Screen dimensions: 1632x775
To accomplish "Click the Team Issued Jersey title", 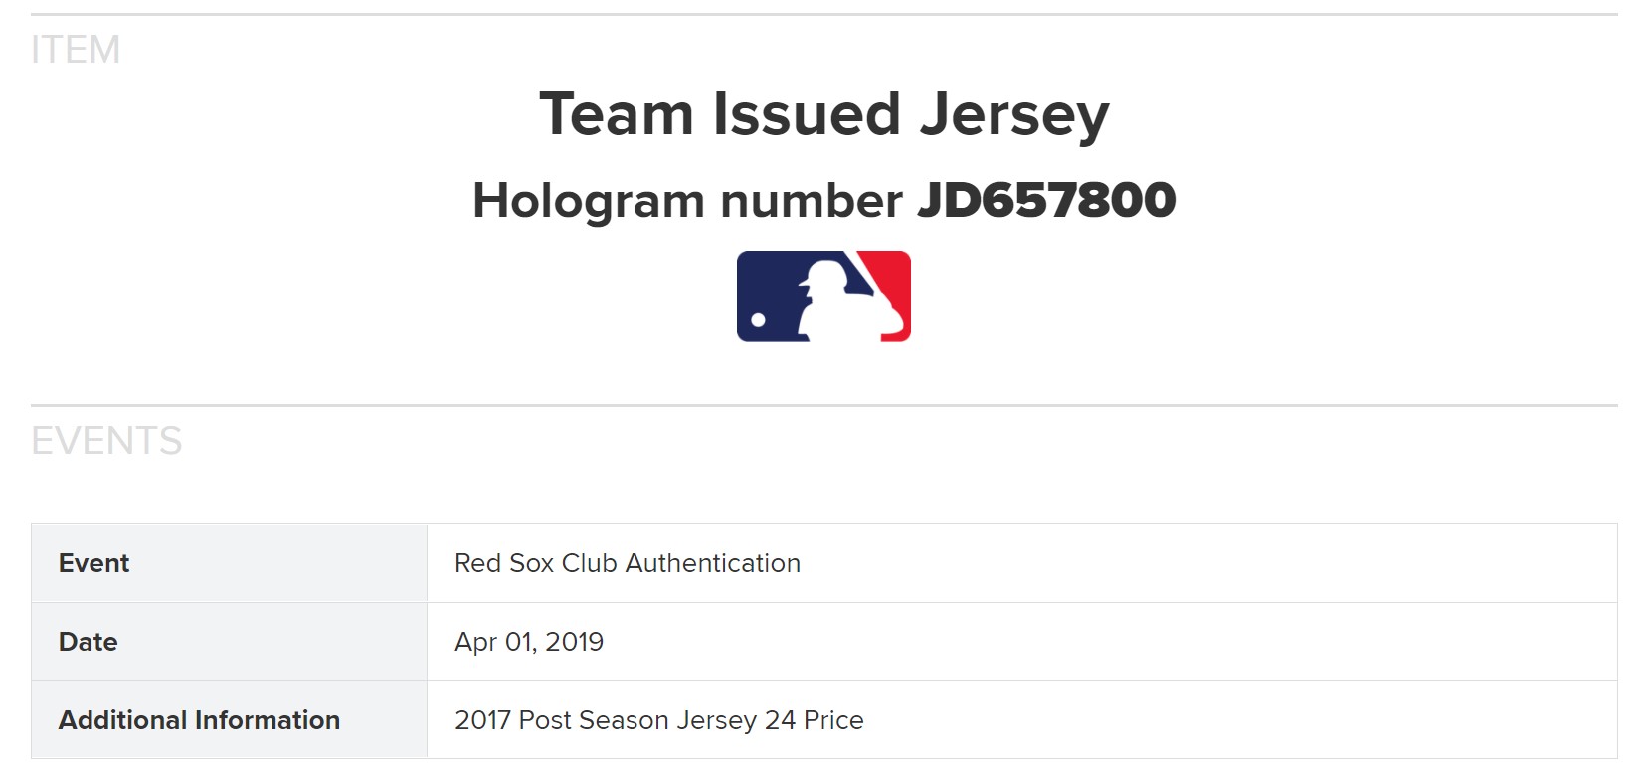I will coord(823,114).
